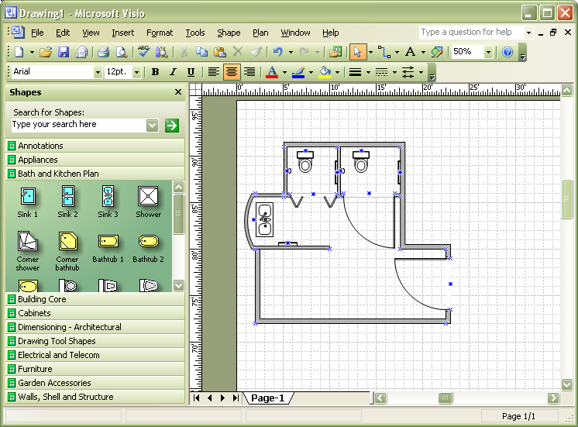Toggle Bold formatting
The height and width of the screenshot is (427, 578).
[155, 72]
